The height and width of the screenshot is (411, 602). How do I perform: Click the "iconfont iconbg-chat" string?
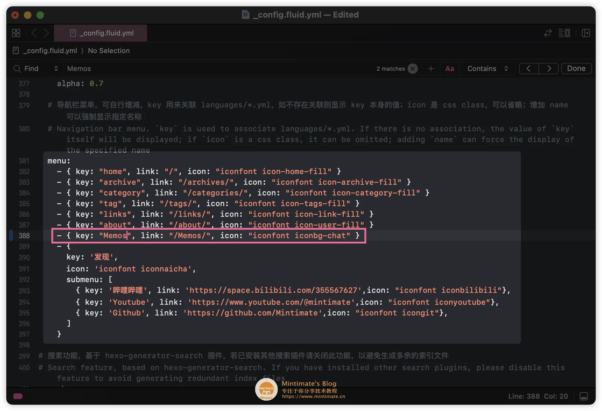(x=299, y=236)
